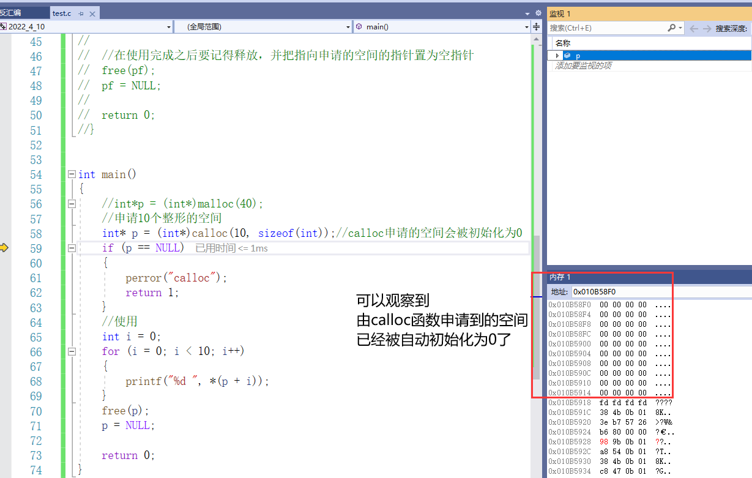Click the yellow execution arrow at line 59
Screen dimensions: 752x478
(x=4, y=248)
